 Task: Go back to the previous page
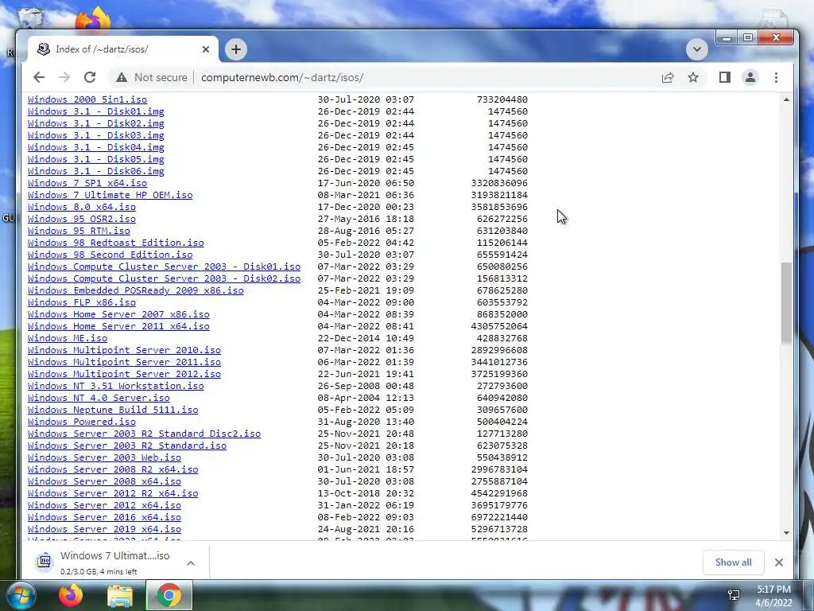click(x=39, y=77)
